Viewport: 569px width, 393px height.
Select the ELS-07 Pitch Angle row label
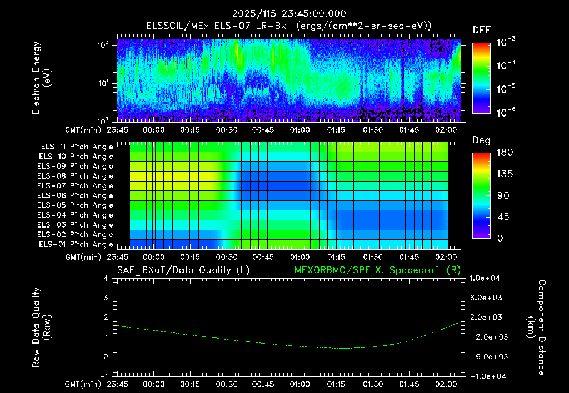click(x=75, y=185)
